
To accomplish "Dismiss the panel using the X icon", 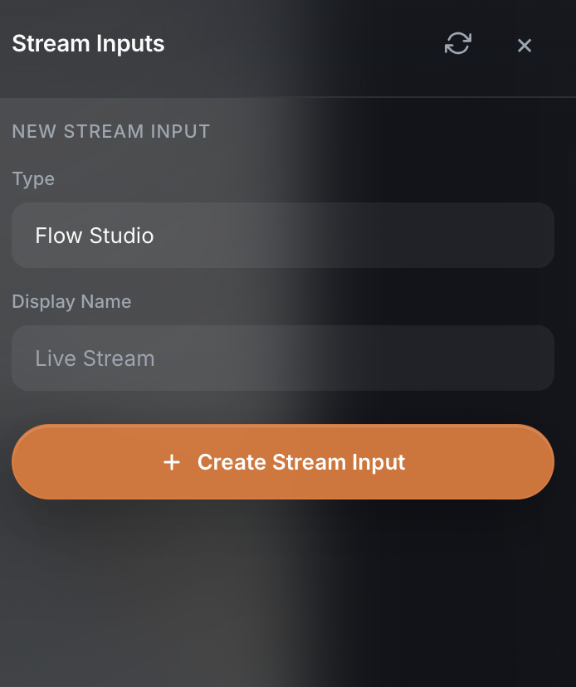I will click(525, 46).
